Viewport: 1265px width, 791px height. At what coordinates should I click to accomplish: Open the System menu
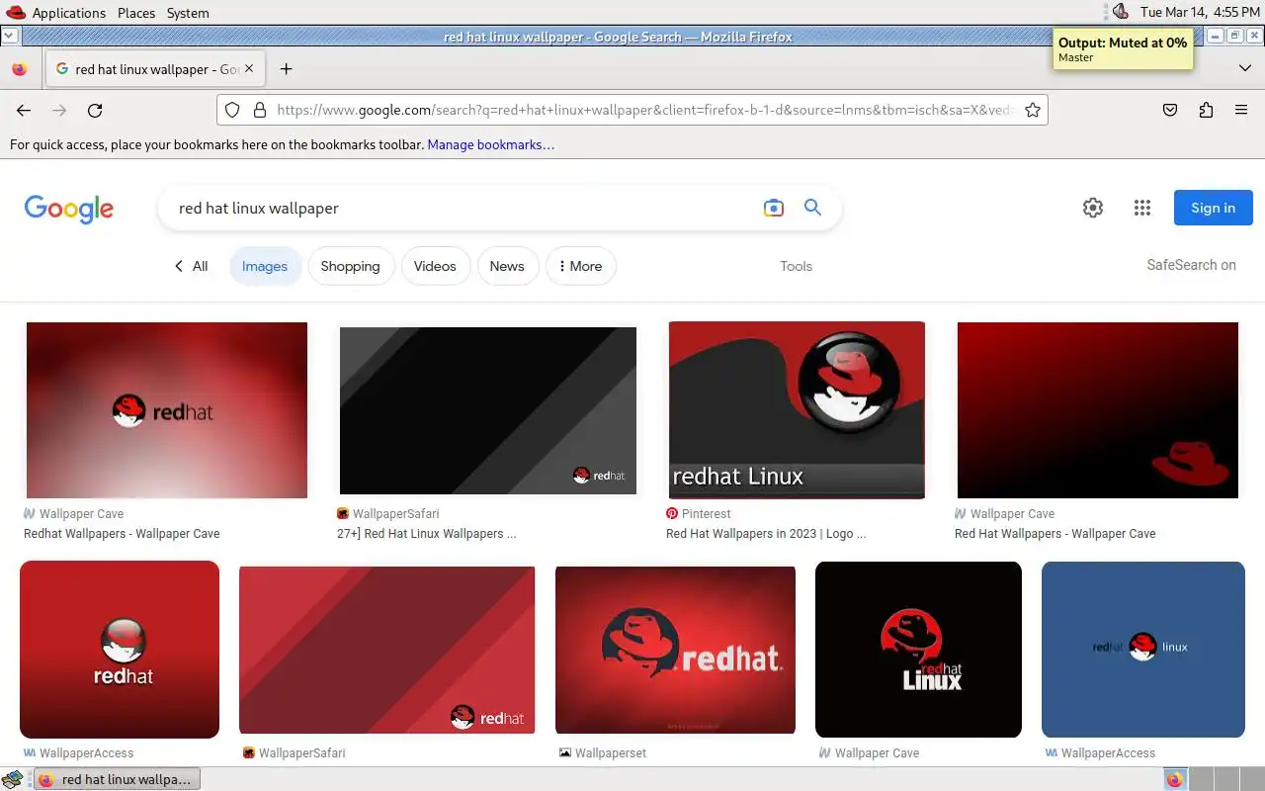pyautogui.click(x=188, y=13)
